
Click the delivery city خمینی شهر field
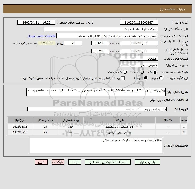point(139,65)
